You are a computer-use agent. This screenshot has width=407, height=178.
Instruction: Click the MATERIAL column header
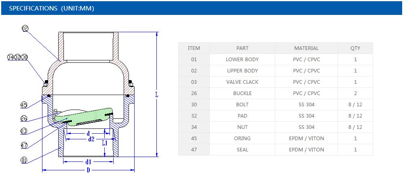[x=306, y=48]
